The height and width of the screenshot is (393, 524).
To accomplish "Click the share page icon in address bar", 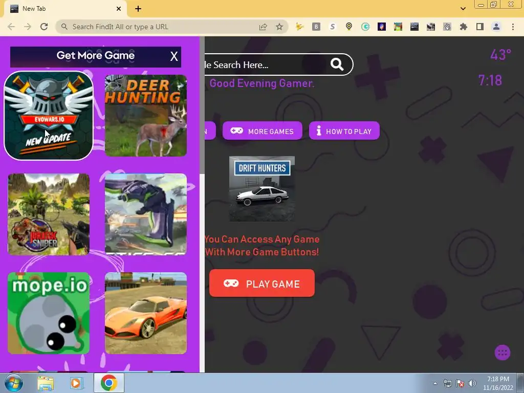I will click(263, 27).
